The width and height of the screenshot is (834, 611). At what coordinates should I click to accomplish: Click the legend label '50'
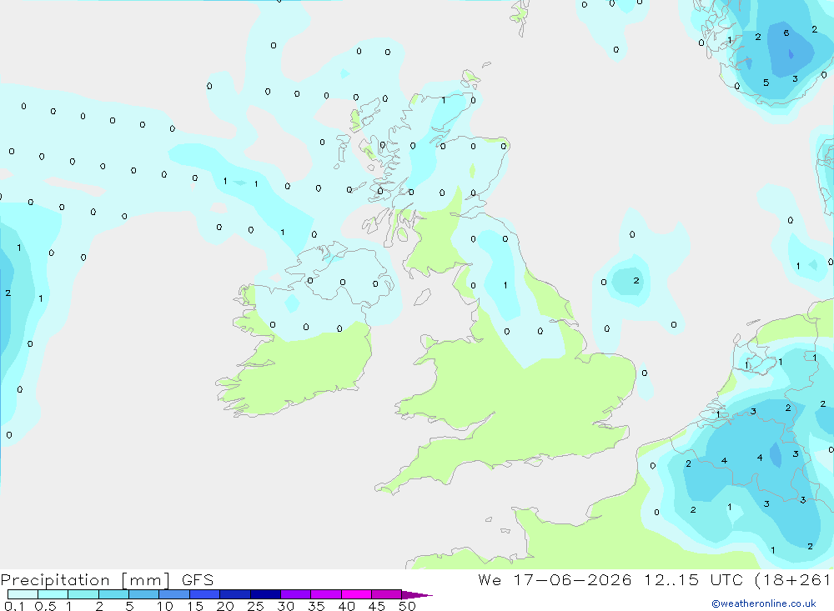point(407,606)
